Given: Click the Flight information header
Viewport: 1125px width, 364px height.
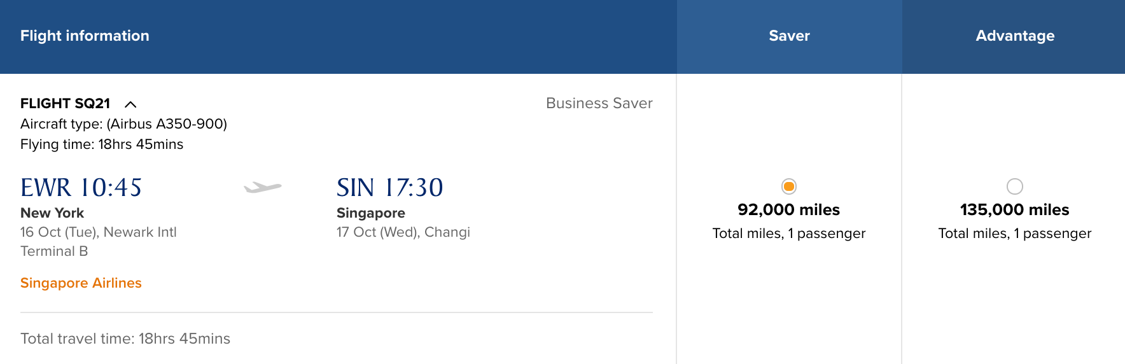Looking at the screenshot, I should click(85, 36).
